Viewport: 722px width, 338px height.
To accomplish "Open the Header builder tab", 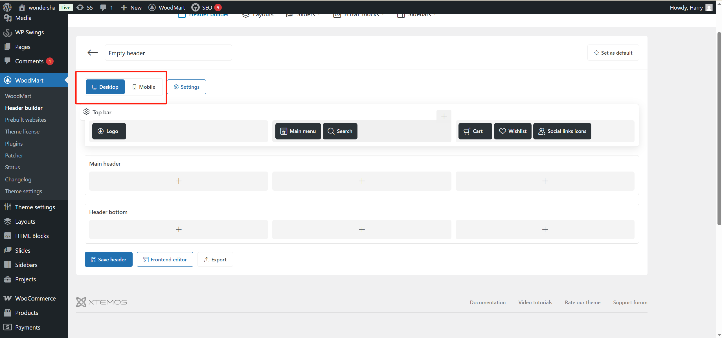I will (204, 14).
